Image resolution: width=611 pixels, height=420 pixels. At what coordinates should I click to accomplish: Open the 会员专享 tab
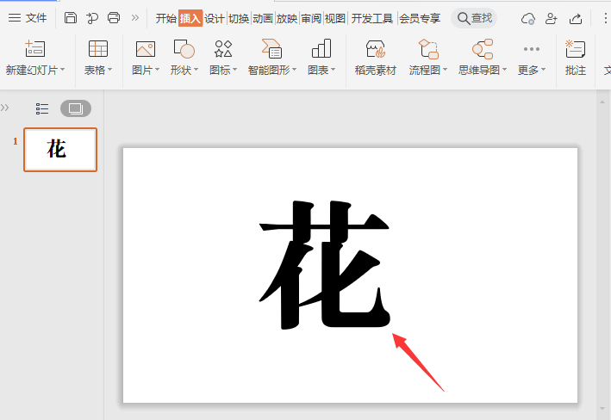pyautogui.click(x=420, y=18)
